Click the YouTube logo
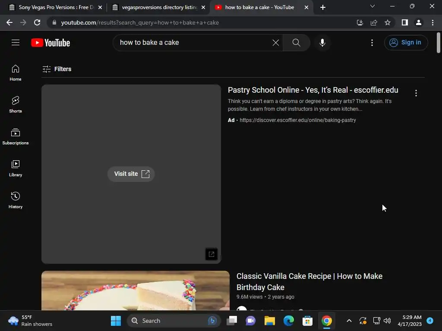The image size is (442, 331). pos(51,43)
